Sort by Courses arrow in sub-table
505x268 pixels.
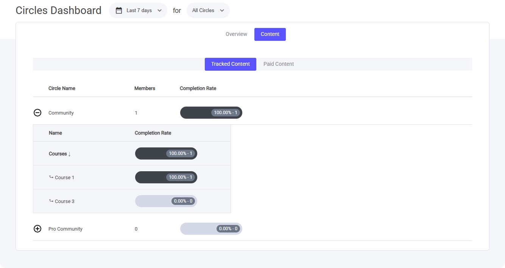70,154
